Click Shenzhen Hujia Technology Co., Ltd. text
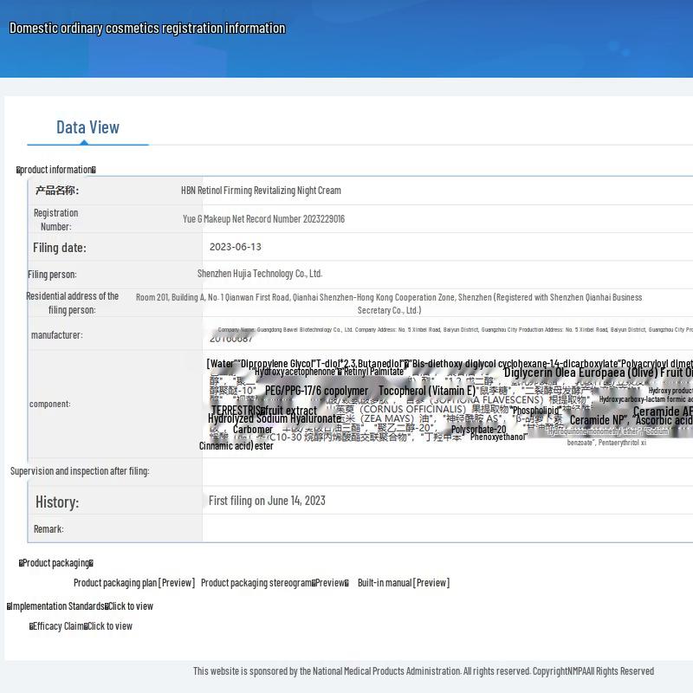Image resolution: width=693 pixels, height=693 pixels. (x=259, y=274)
